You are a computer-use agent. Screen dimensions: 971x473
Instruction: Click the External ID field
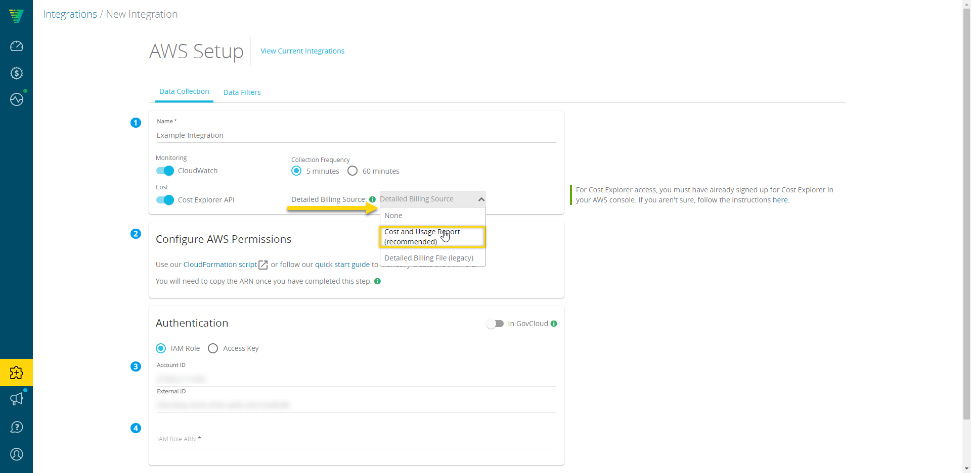[x=356, y=405]
